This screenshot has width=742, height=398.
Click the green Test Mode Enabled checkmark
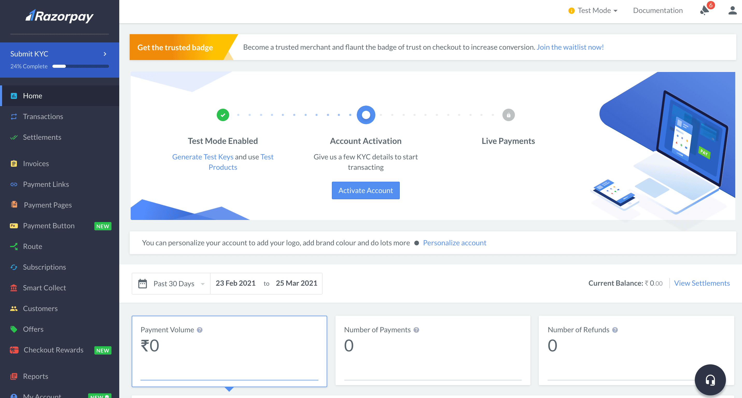point(223,115)
